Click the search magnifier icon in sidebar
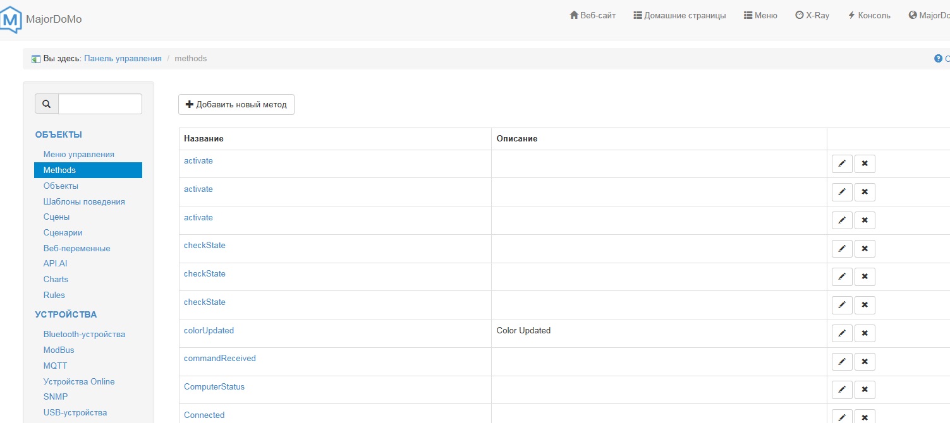This screenshot has width=950, height=423. 46,104
